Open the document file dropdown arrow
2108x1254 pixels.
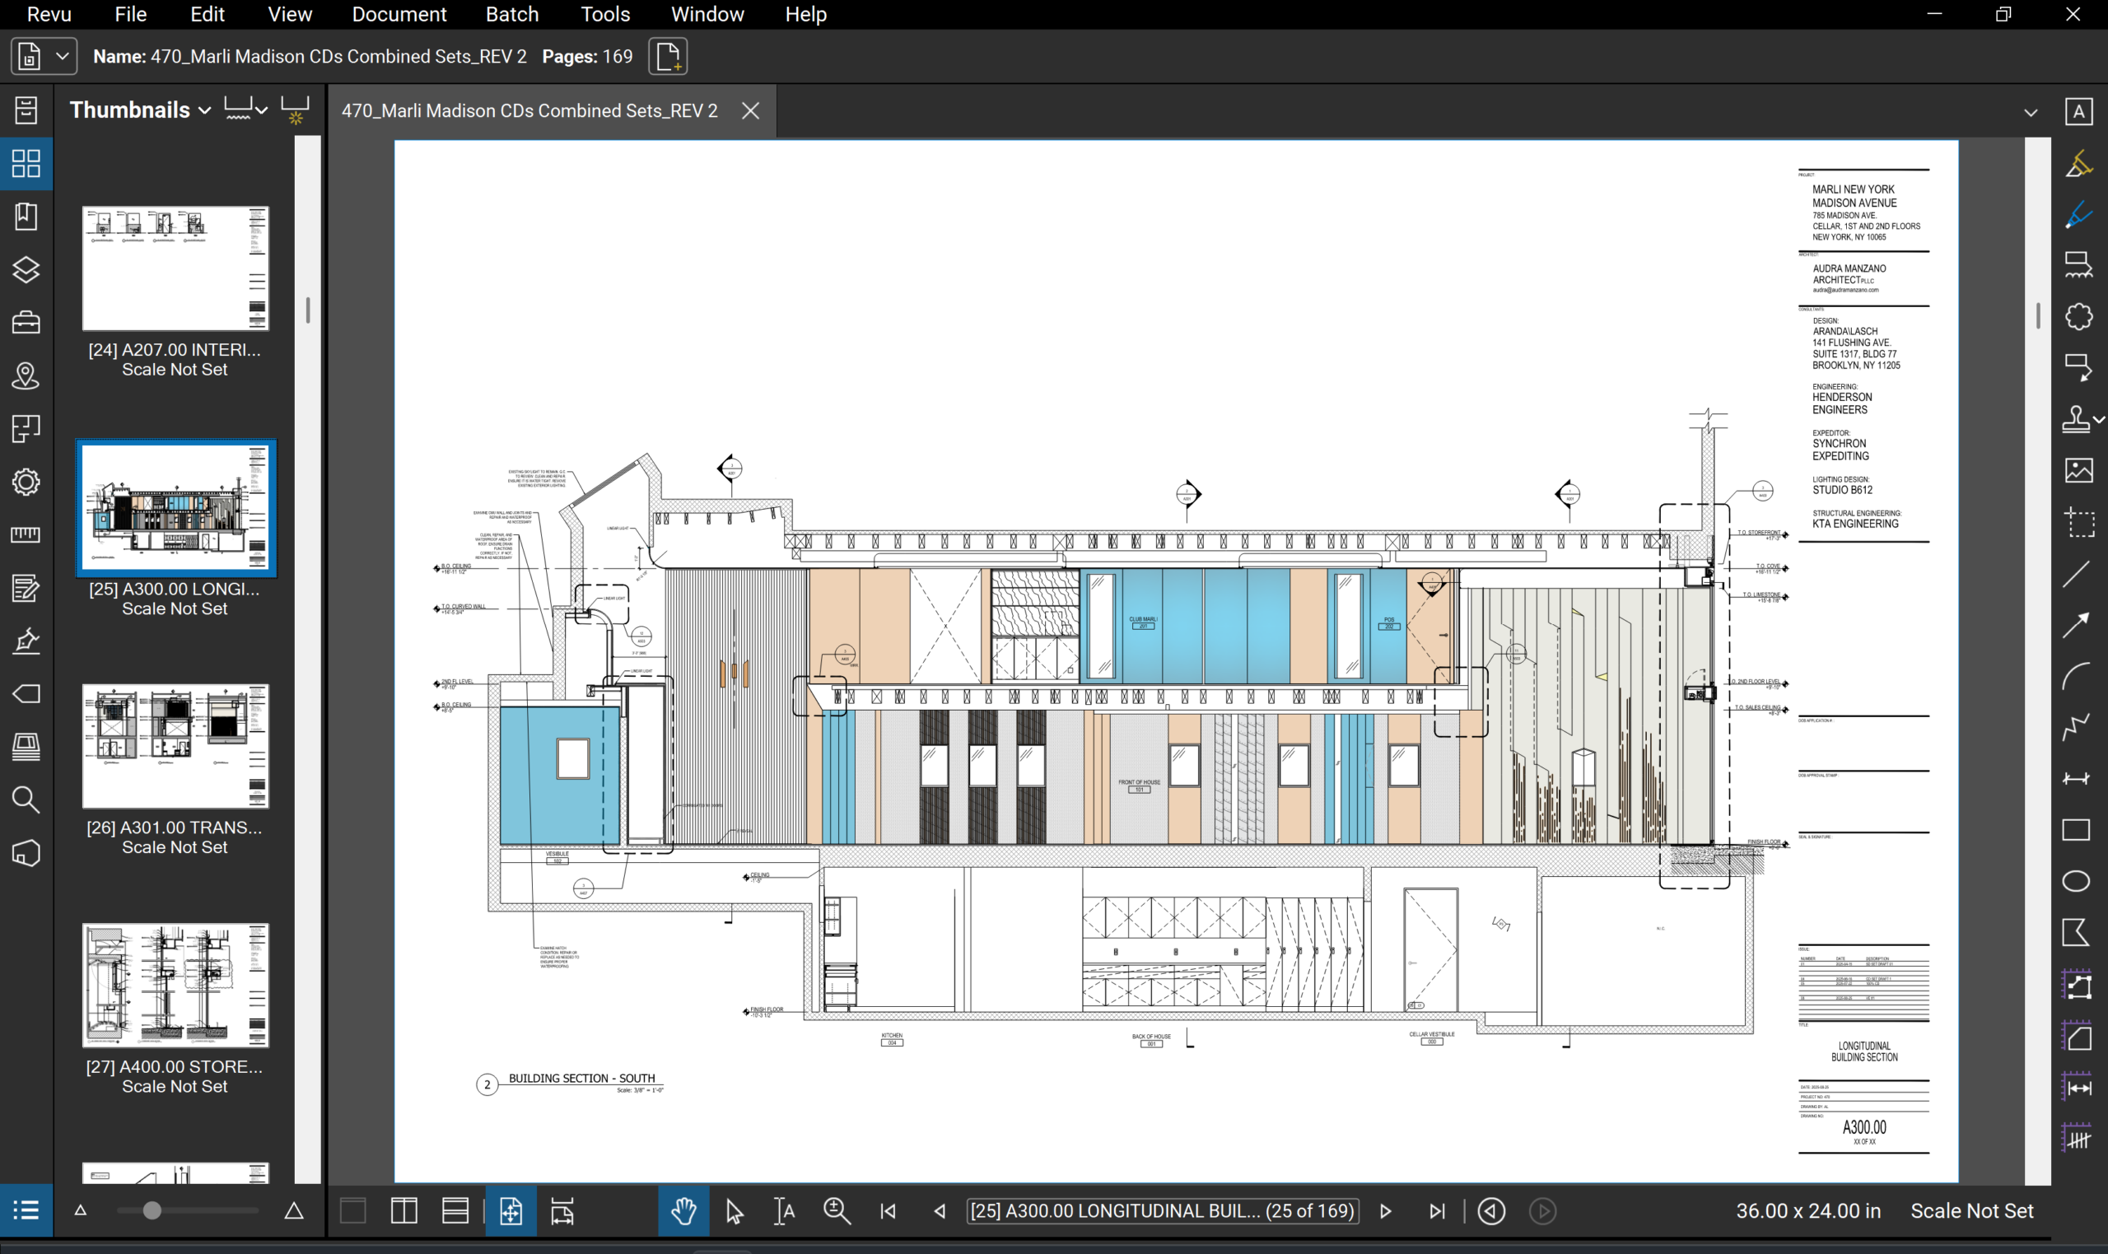click(x=62, y=56)
